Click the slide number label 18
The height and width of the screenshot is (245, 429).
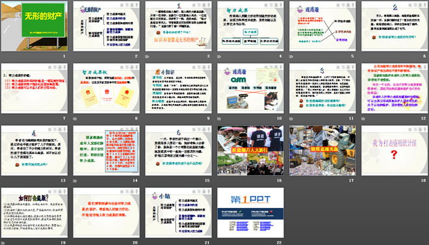click(x=424, y=181)
